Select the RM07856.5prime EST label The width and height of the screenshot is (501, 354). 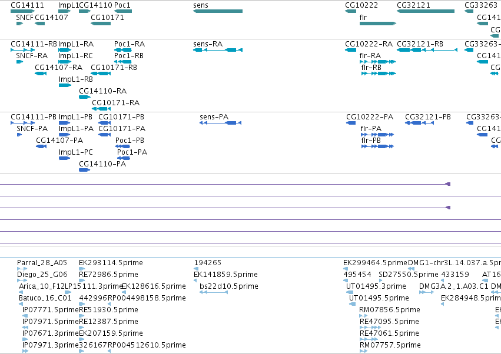coord(390,310)
